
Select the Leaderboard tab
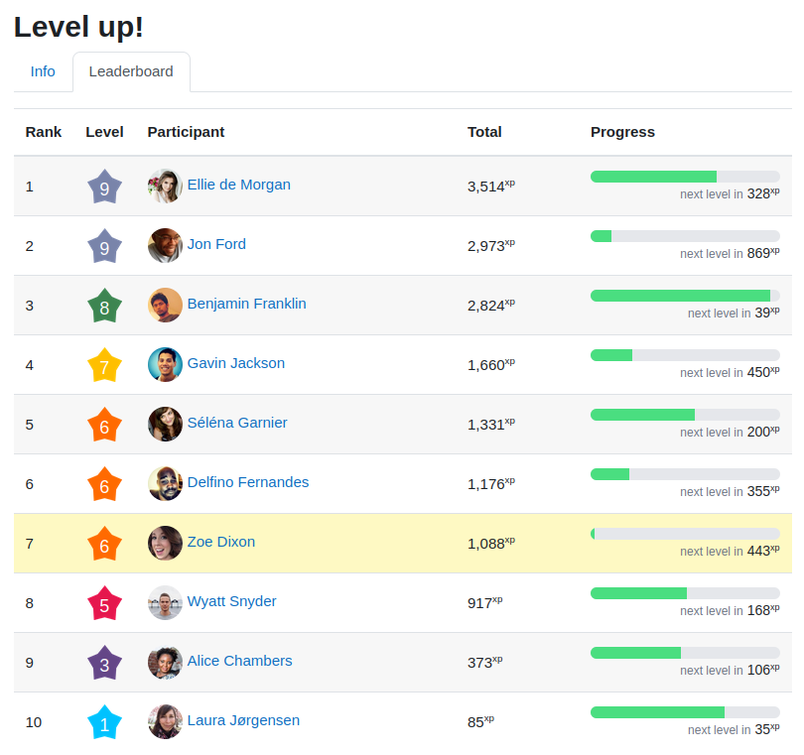[130, 71]
